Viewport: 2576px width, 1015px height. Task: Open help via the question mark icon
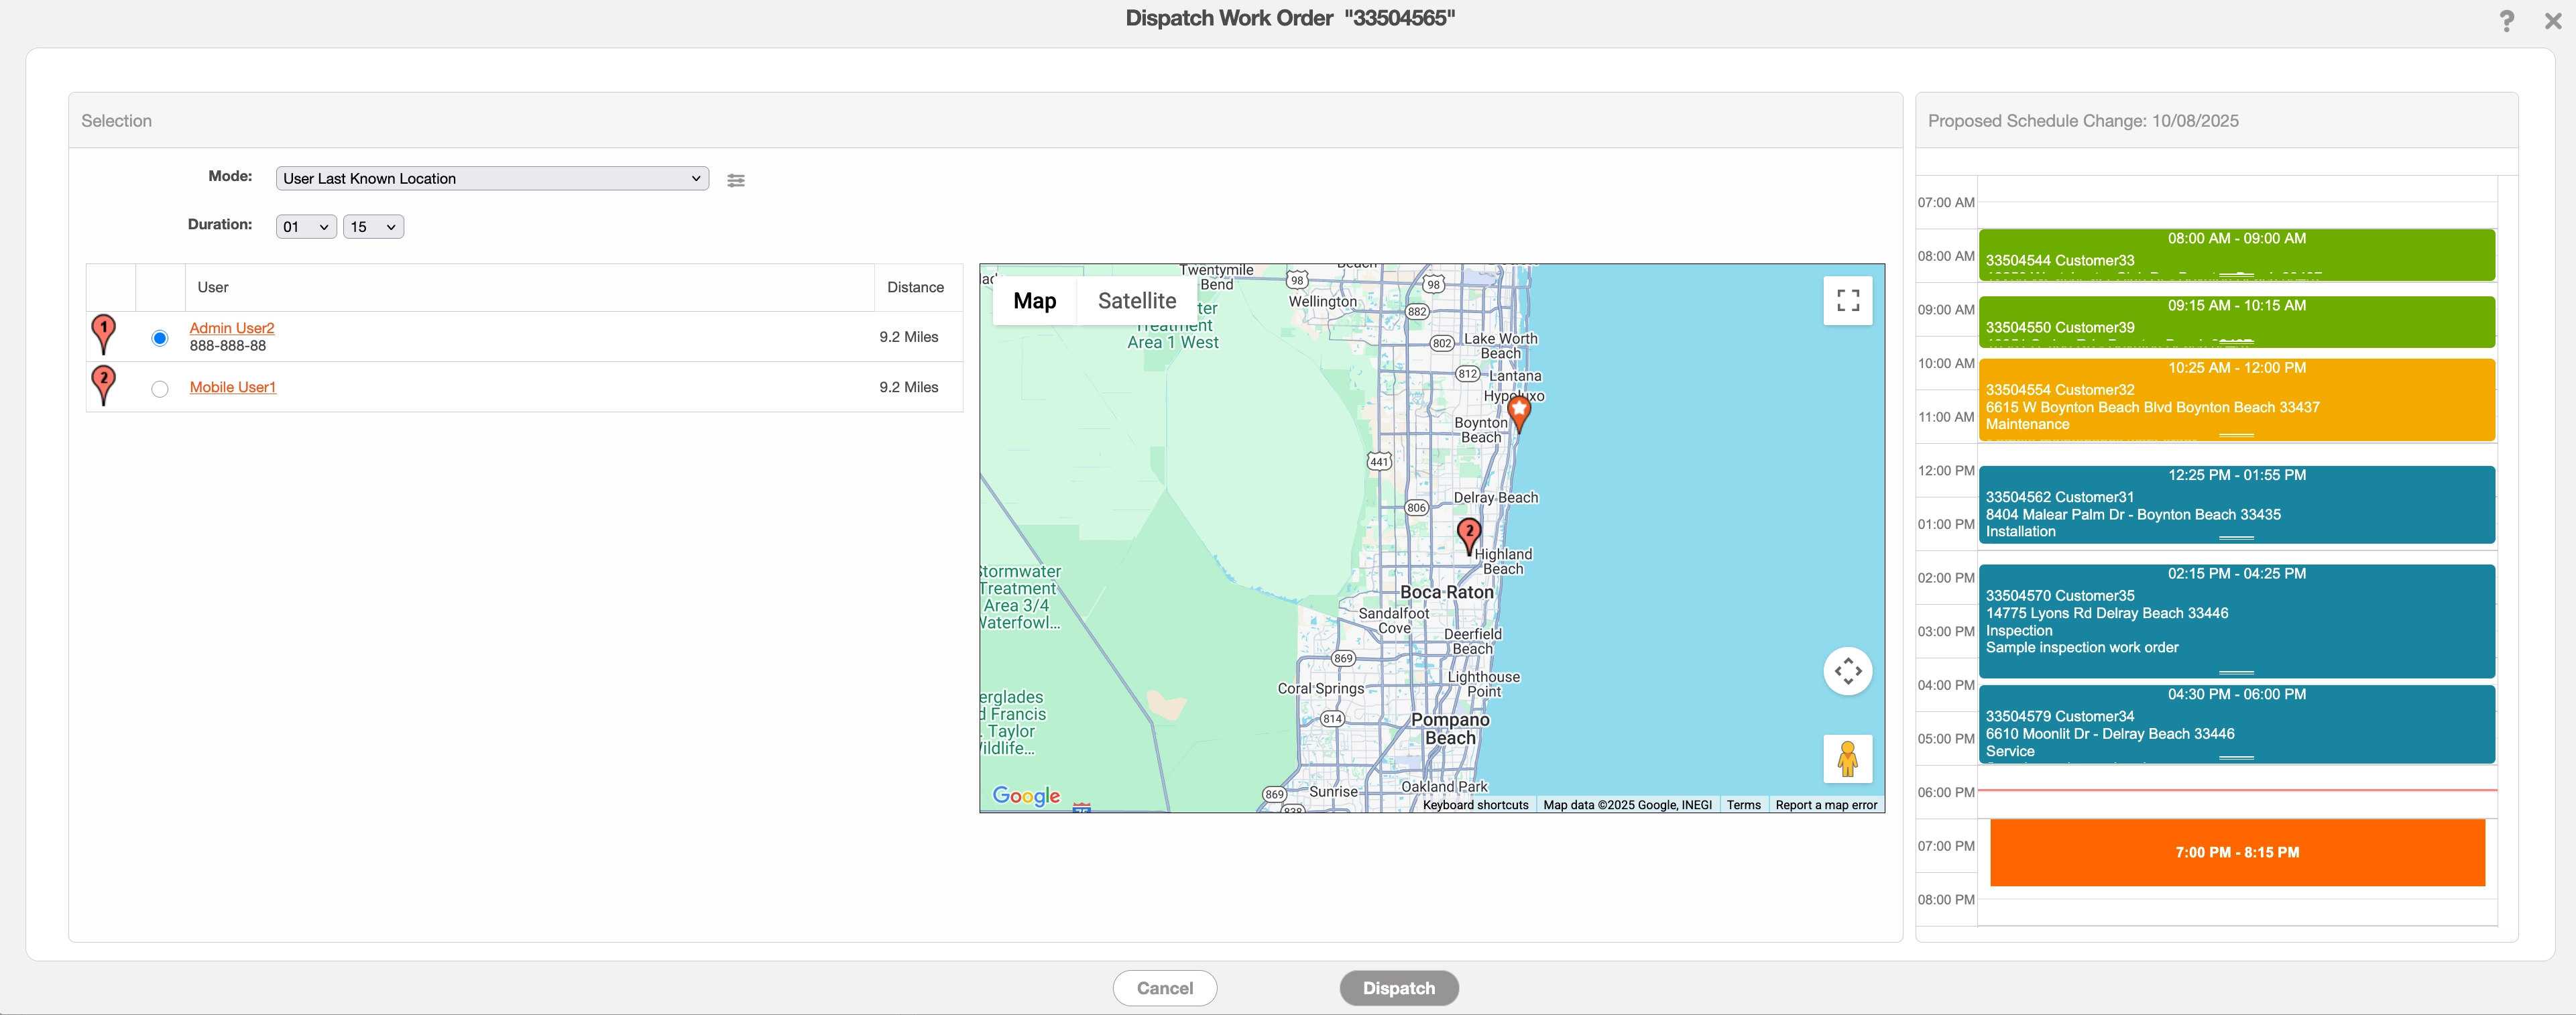[2507, 20]
